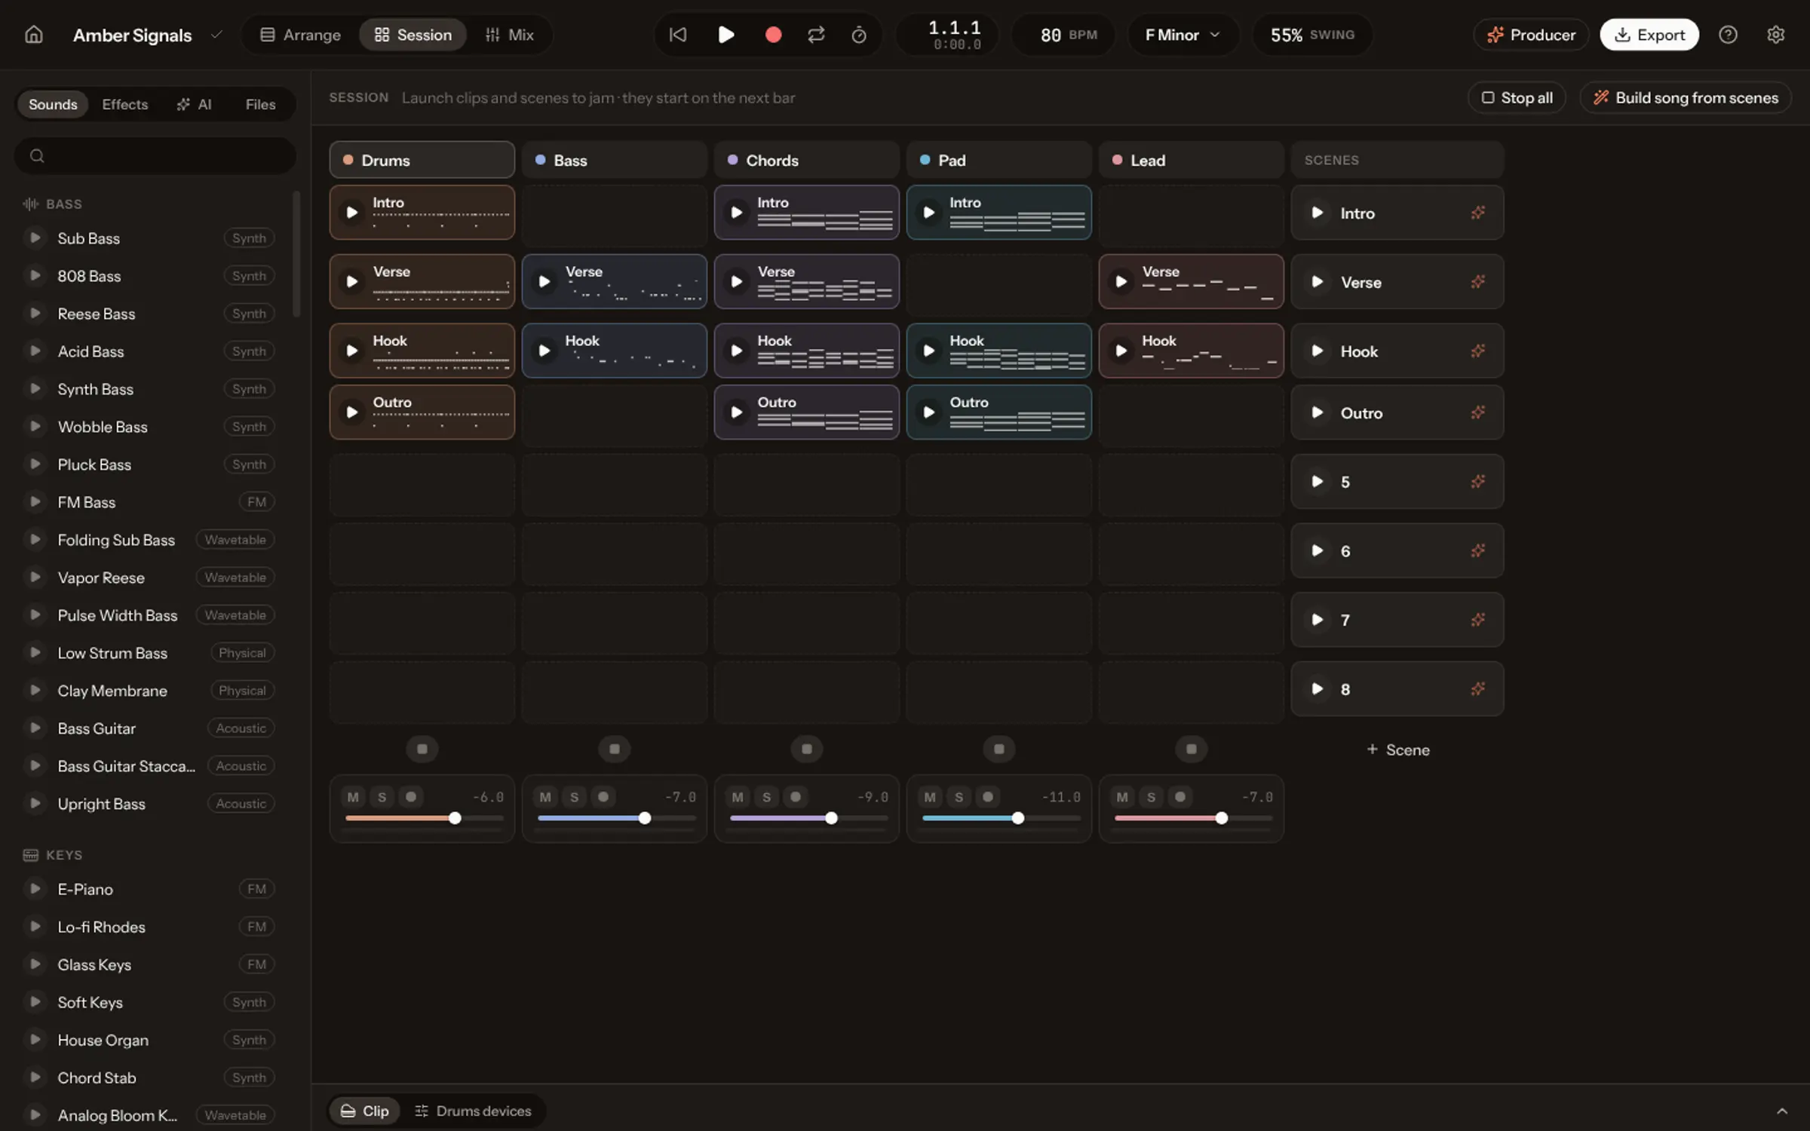
Task: Go to home via house icon
Action: click(34, 35)
